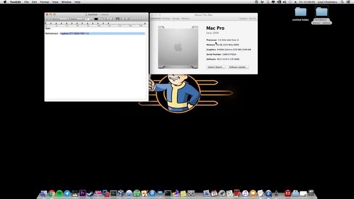Open the text background color swatch

coord(101,19)
